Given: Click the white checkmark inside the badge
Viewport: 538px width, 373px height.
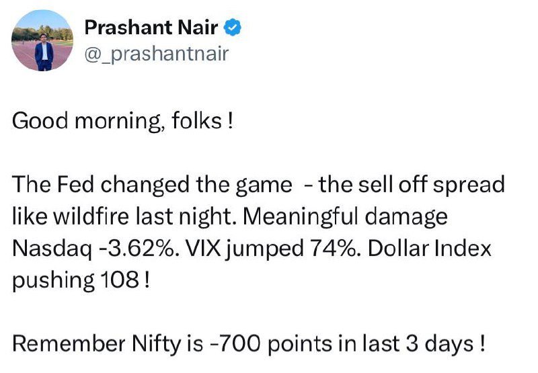Looking at the screenshot, I should (x=233, y=28).
